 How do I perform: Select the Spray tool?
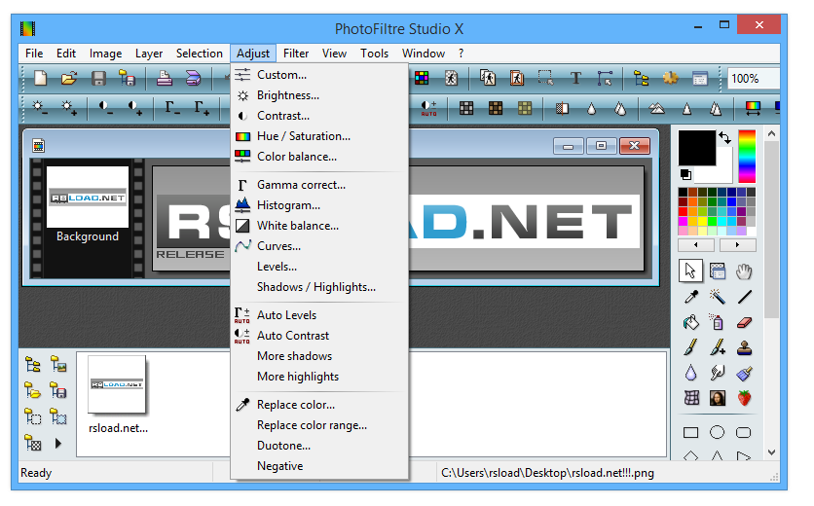[x=718, y=322]
